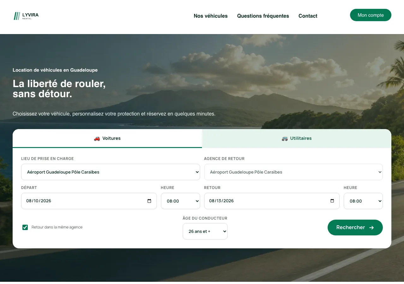This screenshot has width=404, height=284.
Task: Choose driver age from '26 ans et +' dropdown
Action: point(205,231)
